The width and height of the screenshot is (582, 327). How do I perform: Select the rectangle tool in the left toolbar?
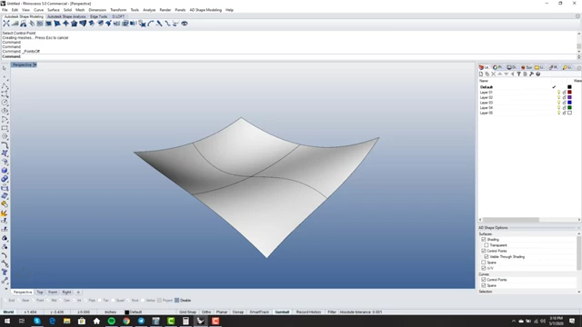pos(5,128)
